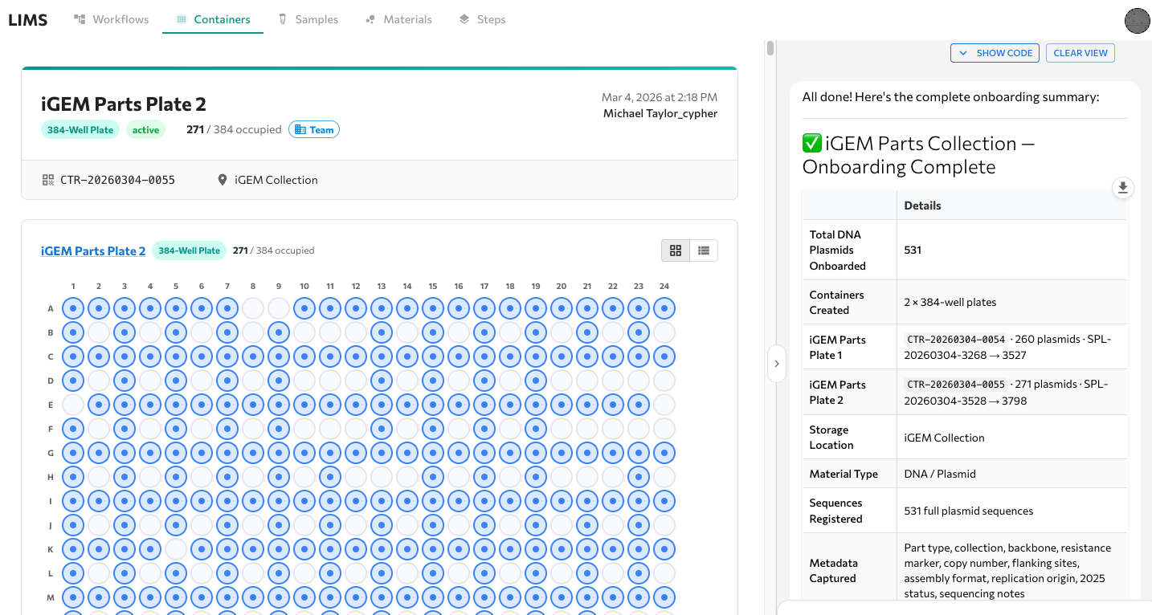The image size is (1152, 615).
Task: Click the 384-Well Plate tag in header
Action: click(80, 129)
